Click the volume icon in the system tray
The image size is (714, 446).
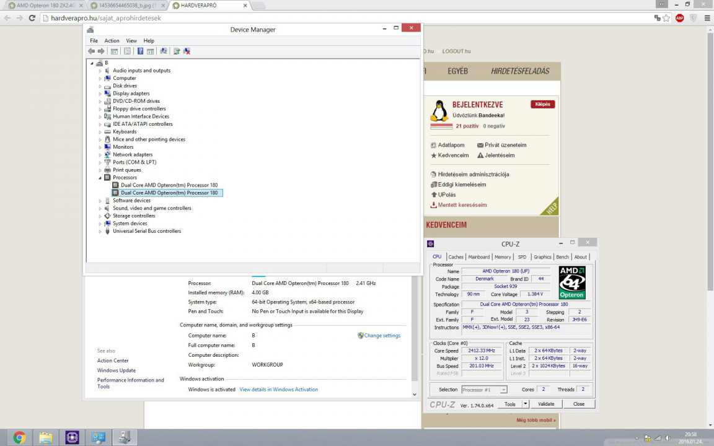668,439
